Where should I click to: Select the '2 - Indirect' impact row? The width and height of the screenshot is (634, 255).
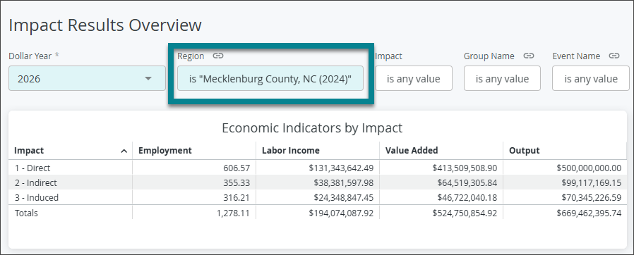coord(318,182)
